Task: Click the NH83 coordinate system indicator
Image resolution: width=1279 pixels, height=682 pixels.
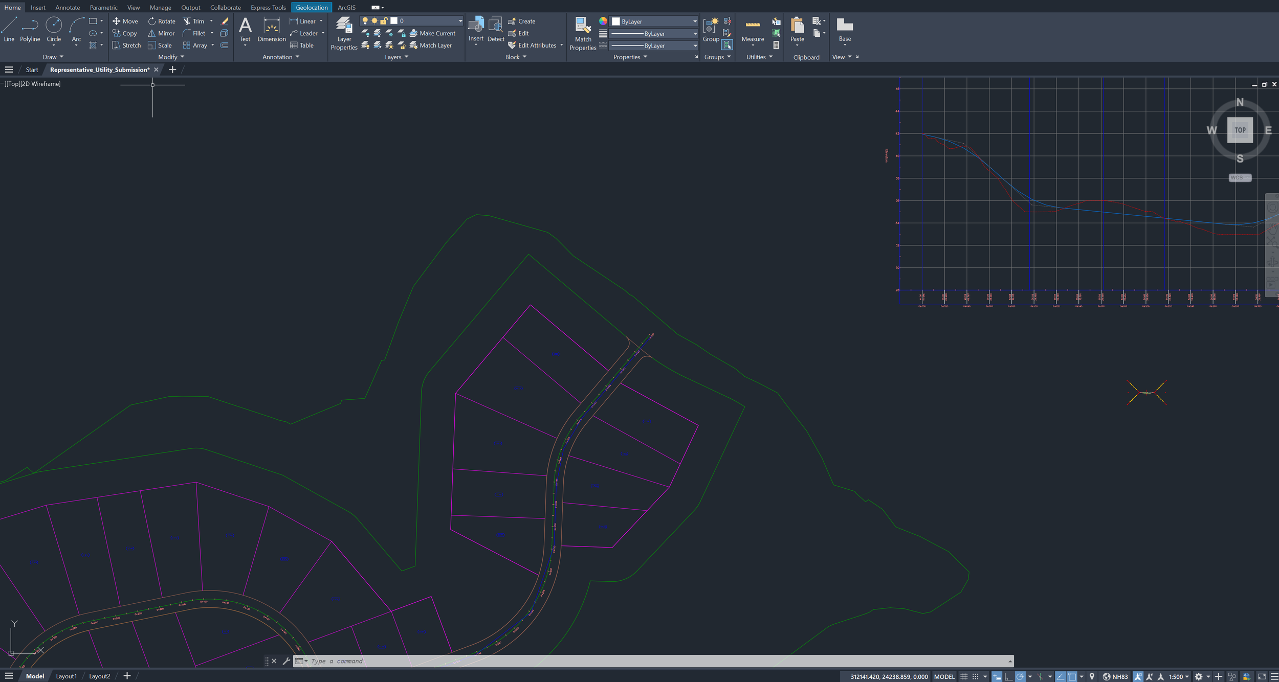Action: 1115,676
